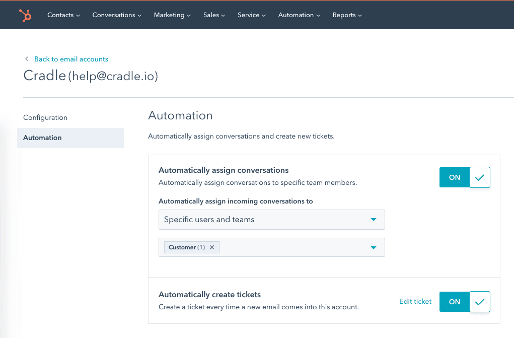The width and height of the screenshot is (514, 338).
Task: Open Specific users and teams dropdown
Action: coord(271,220)
